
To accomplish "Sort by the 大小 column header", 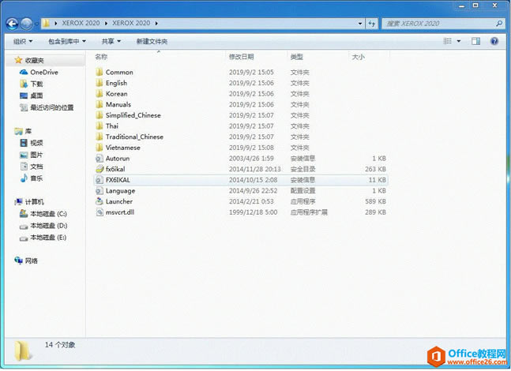I will (358, 57).
